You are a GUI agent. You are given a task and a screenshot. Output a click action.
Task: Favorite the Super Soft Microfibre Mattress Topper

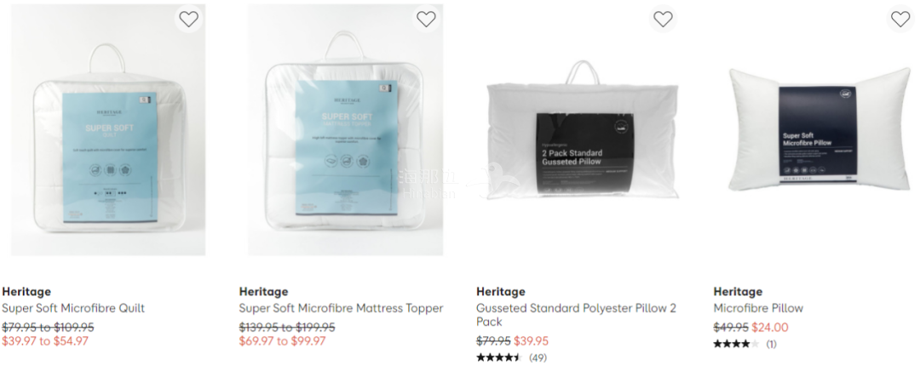coord(426,19)
